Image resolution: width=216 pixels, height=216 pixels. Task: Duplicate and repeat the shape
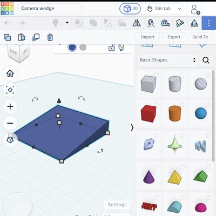pyautogui.click(x=36, y=37)
